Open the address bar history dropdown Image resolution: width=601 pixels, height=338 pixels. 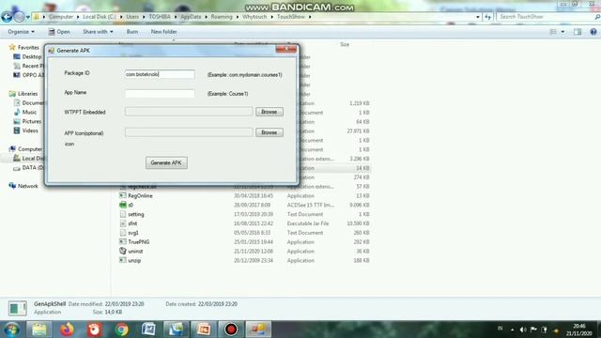tap(478, 17)
